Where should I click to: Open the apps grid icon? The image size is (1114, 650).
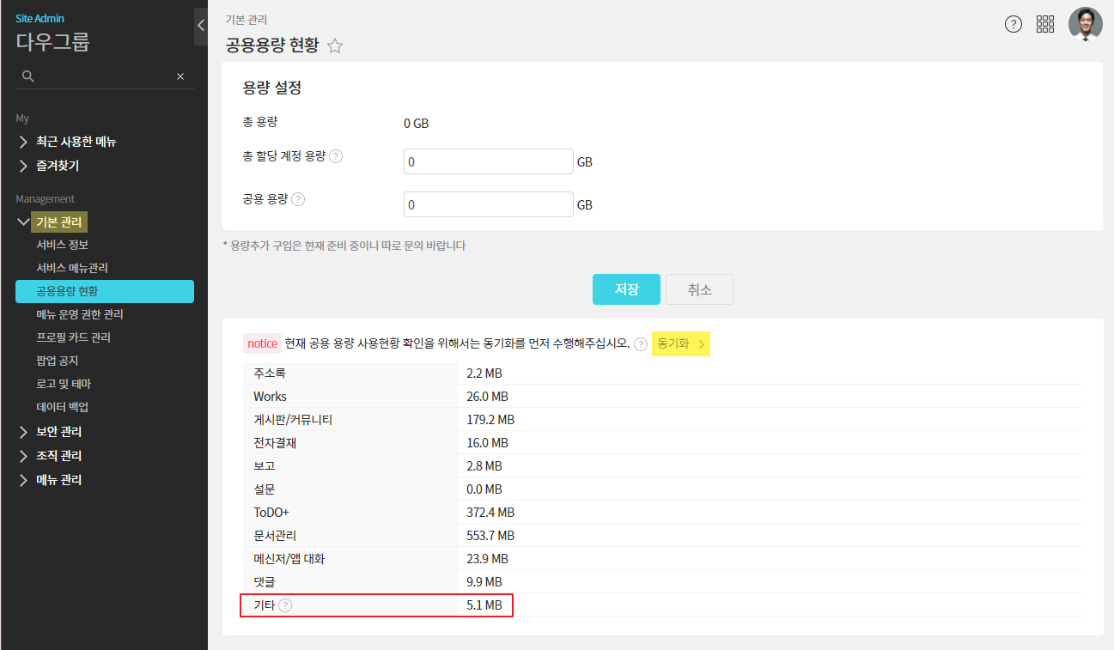(1045, 24)
